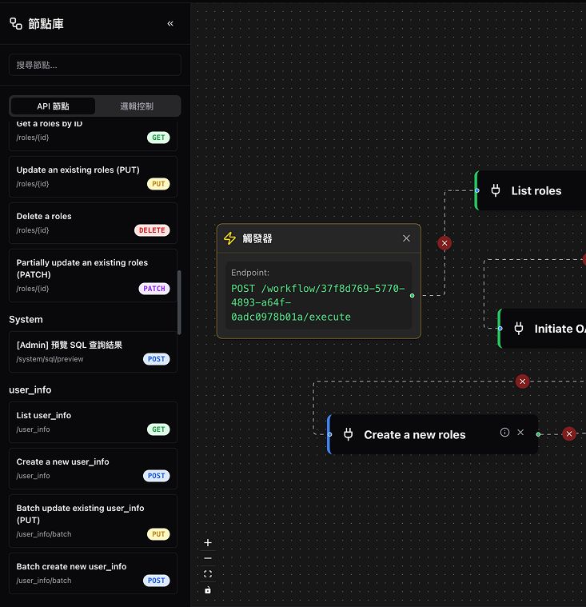586x607 pixels.
Task: Collapse the node library sidebar
Action: tap(170, 24)
